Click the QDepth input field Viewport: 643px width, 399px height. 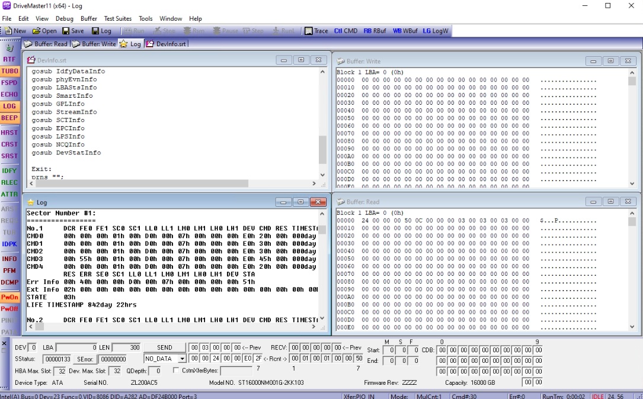tap(154, 371)
